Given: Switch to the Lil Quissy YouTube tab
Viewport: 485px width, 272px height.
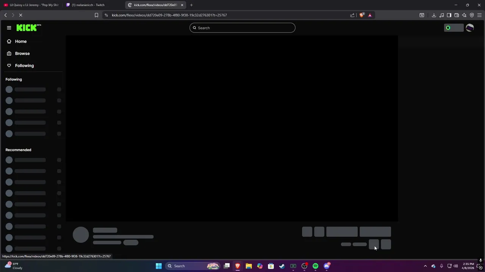Looking at the screenshot, I should click(31, 5).
